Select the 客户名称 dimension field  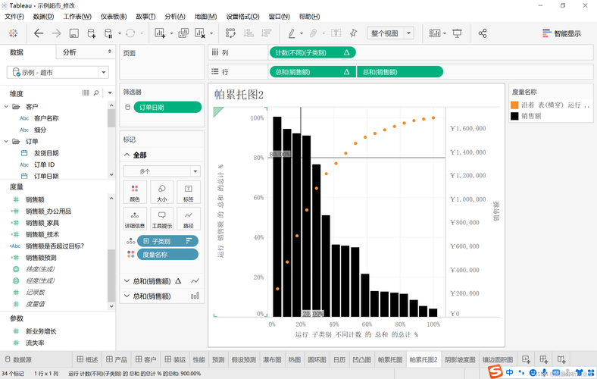click(46, 118)
